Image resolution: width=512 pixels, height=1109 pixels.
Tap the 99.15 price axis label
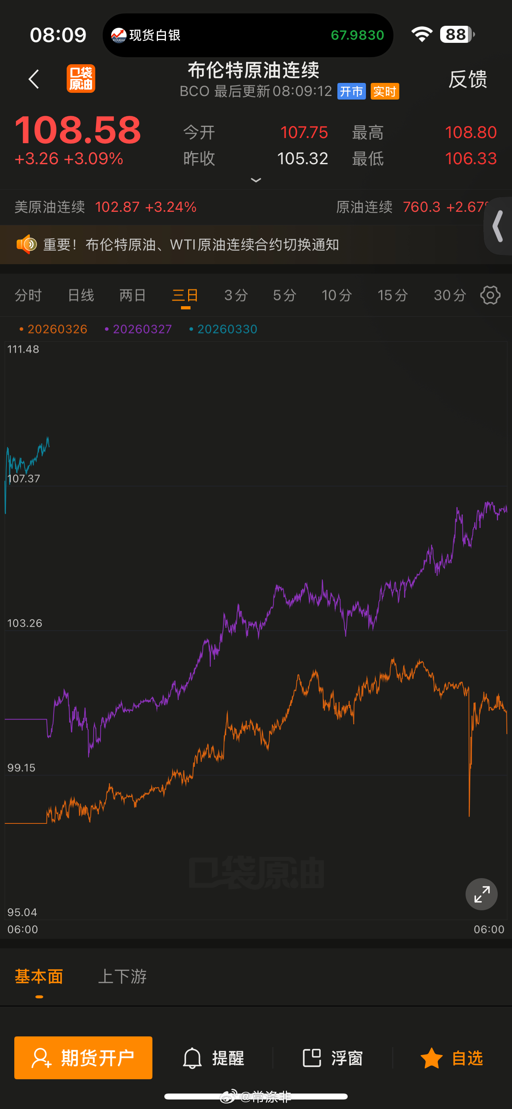pos(21,767)
